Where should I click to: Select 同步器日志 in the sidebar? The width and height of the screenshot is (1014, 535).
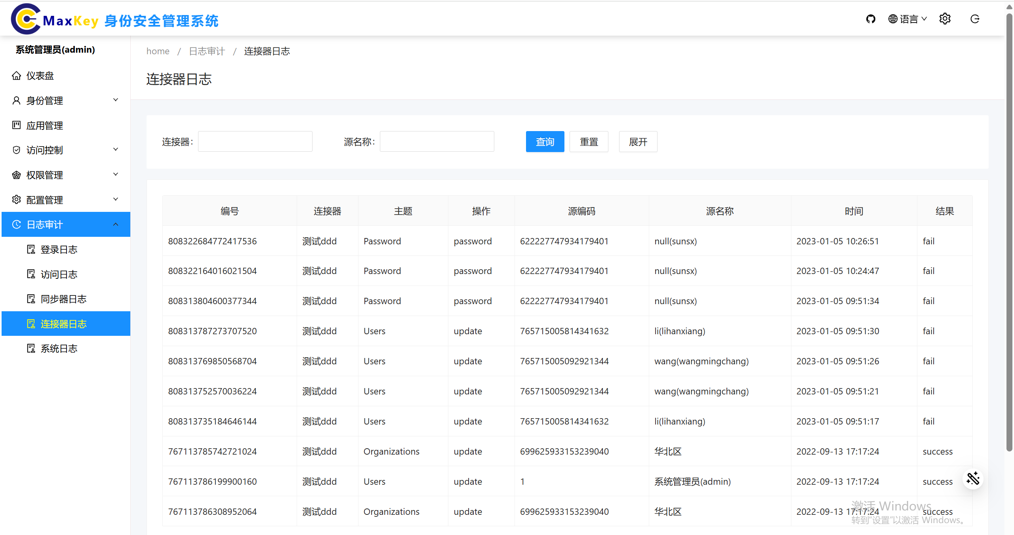(63, 299)
